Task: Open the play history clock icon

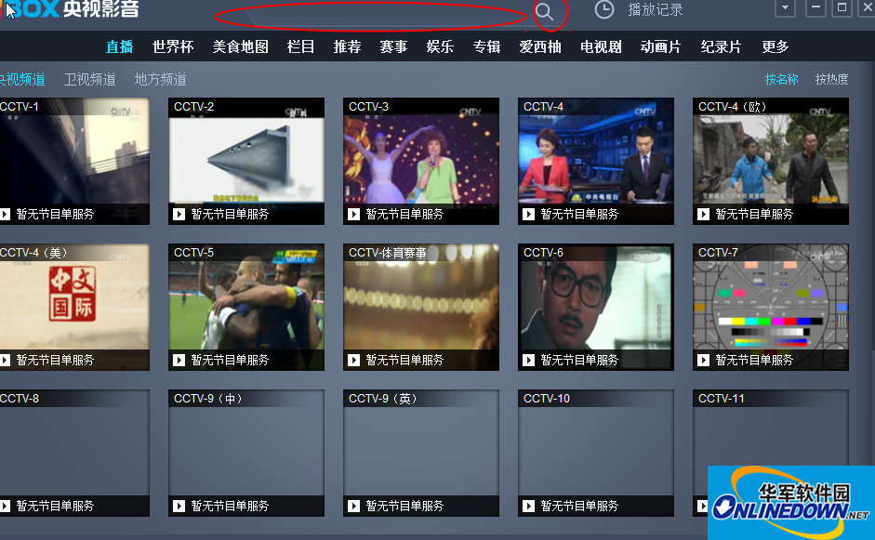Action: point(603,9)
